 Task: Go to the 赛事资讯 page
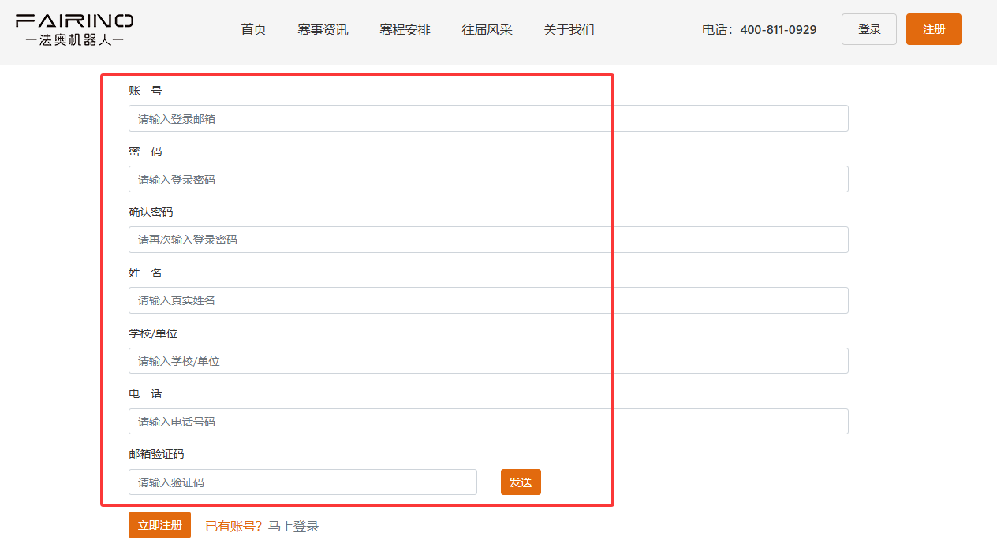click(x=323, y=30)
